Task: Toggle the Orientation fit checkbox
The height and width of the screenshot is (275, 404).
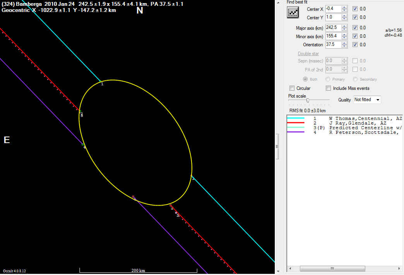Action: tap(355, 45)
